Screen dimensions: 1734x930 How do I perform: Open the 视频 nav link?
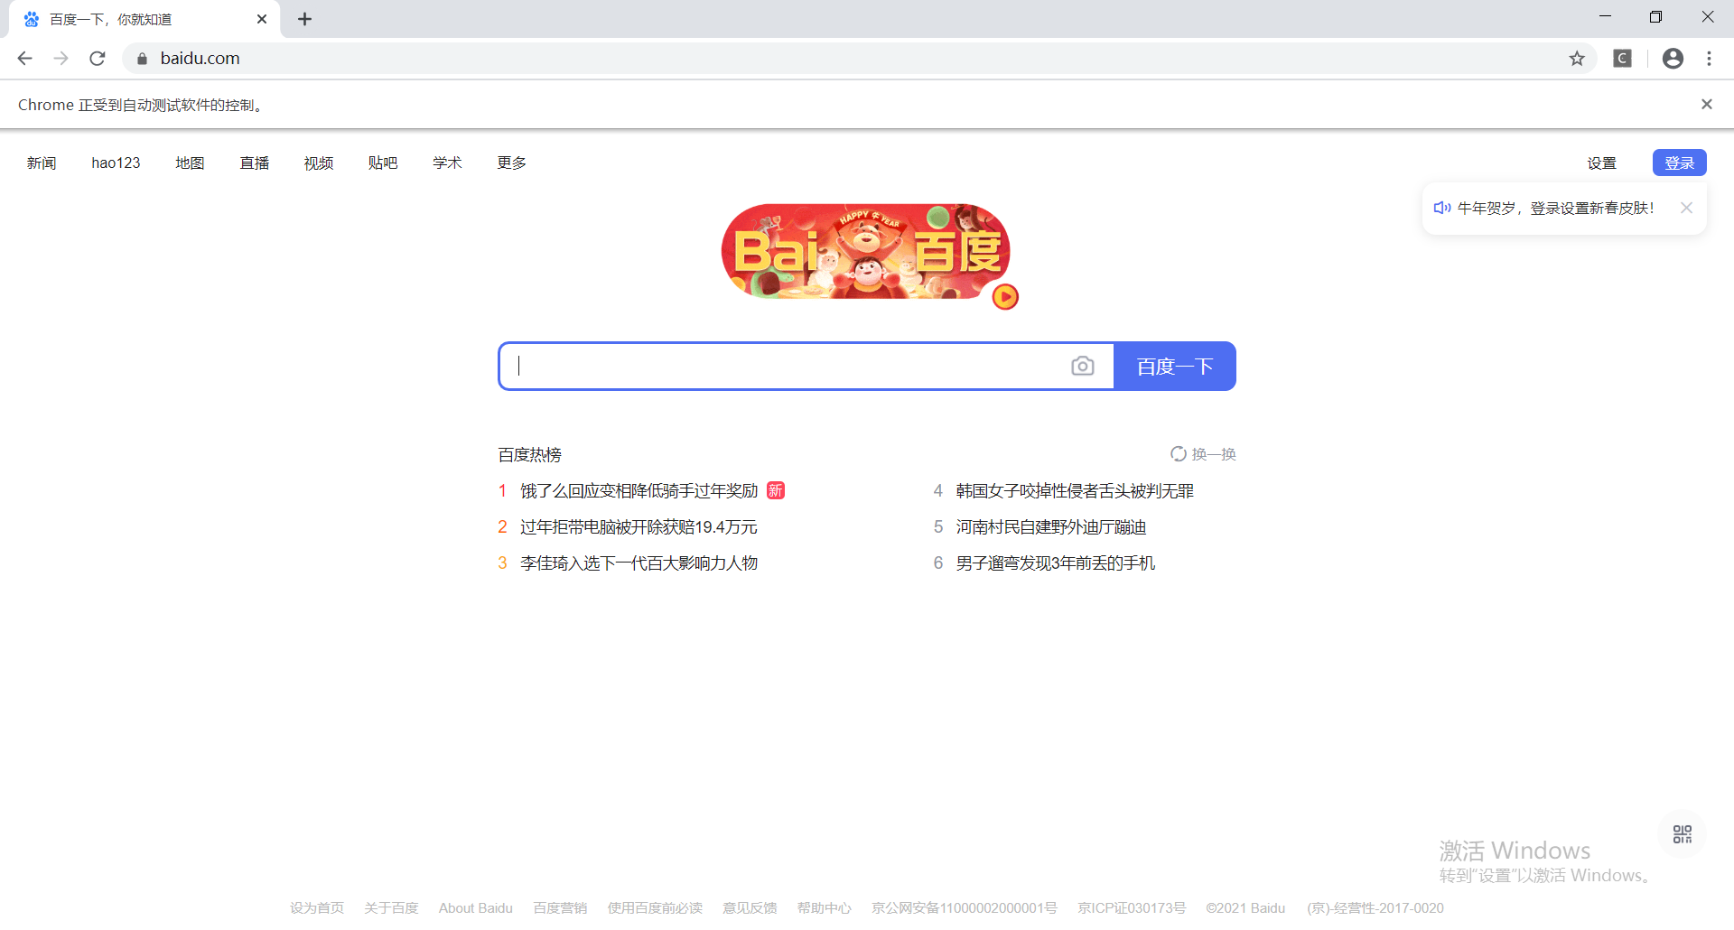point(319,163)
